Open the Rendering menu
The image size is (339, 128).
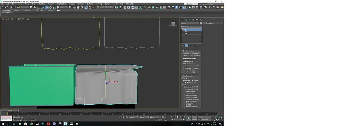pyautogui.click(x=72, y=4)
